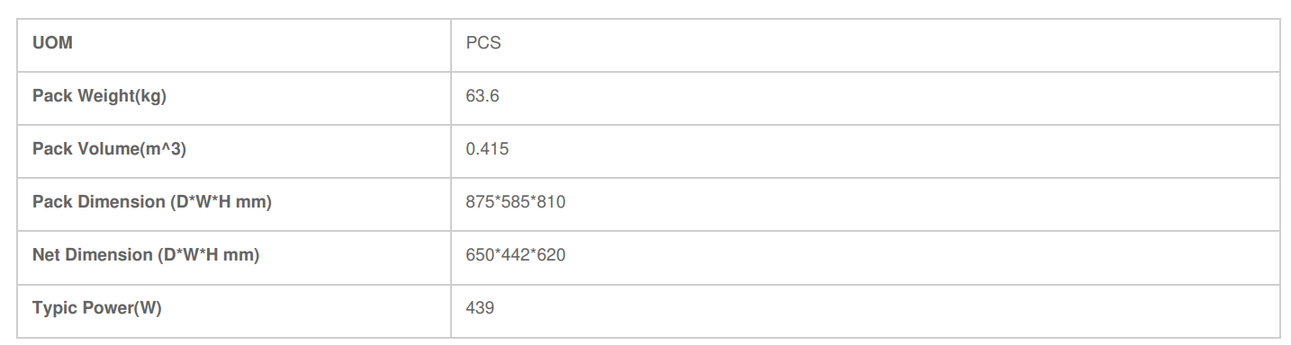Click empty area in the UOM value row
This screenshot has width=1291, height=345.
coord(891,44)
